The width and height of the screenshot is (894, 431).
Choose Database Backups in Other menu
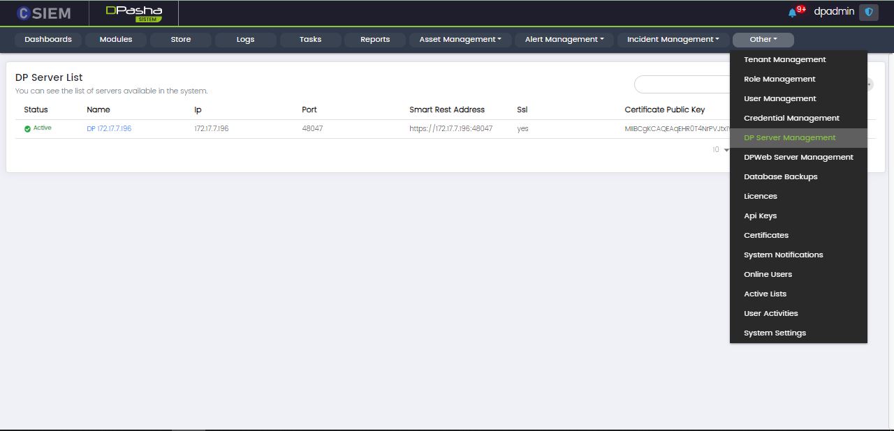point(780,177)
